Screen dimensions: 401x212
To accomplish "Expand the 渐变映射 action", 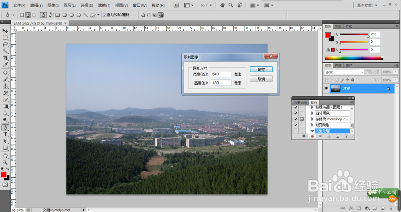I will pyautogui.click(x=312, y=125).
